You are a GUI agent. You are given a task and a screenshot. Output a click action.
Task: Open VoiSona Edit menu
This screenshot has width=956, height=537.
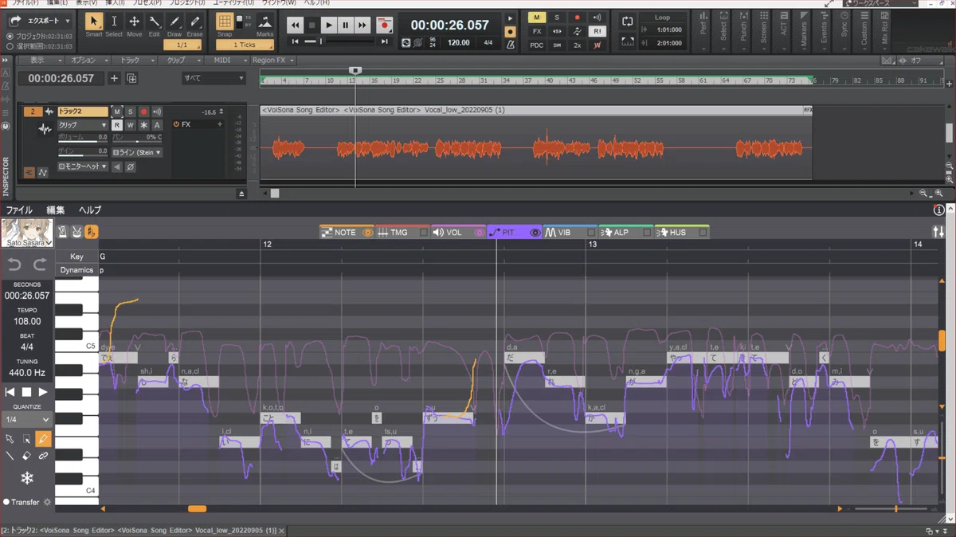click(56, 210)
